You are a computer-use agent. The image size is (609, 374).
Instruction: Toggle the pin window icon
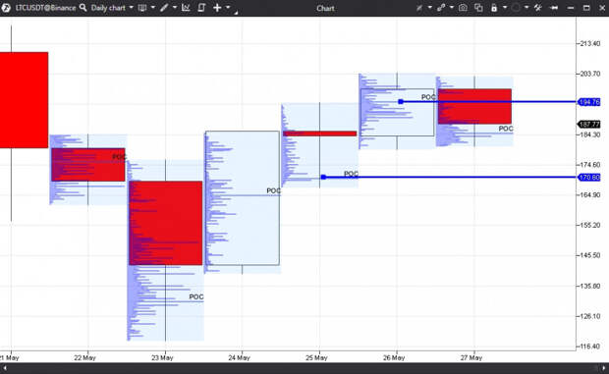tap(554, 8)
